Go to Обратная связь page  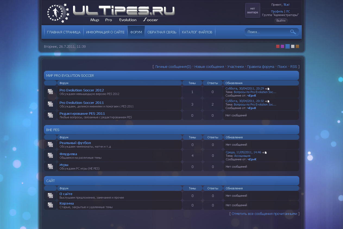click(x=162, y=32)
